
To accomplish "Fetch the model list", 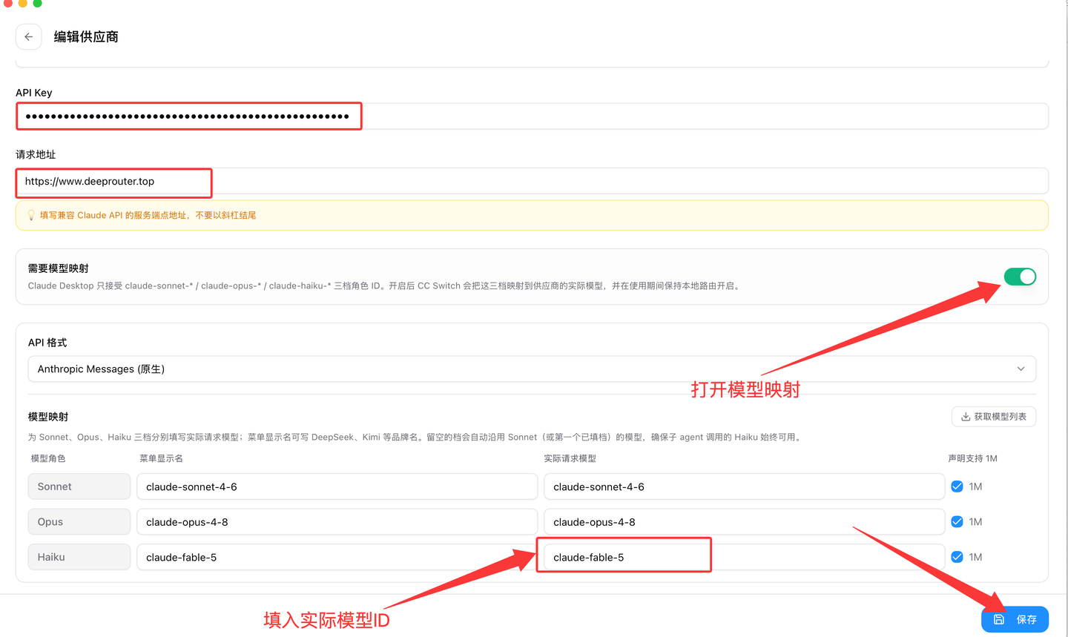I will 994,417.
